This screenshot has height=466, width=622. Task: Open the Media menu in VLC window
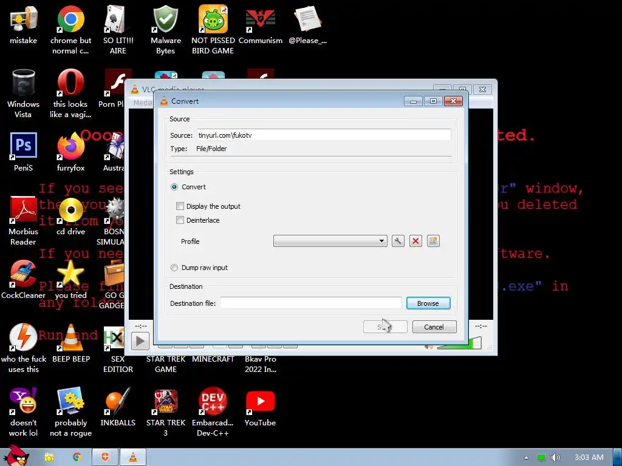tap(143, 103)
